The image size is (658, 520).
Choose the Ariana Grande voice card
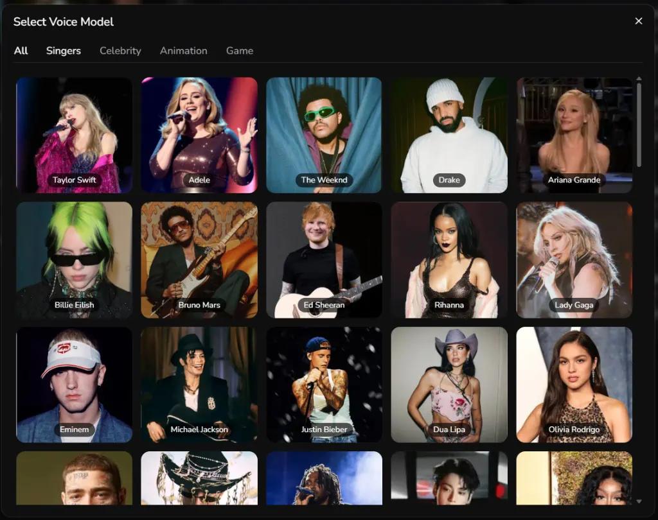point(574,135)
